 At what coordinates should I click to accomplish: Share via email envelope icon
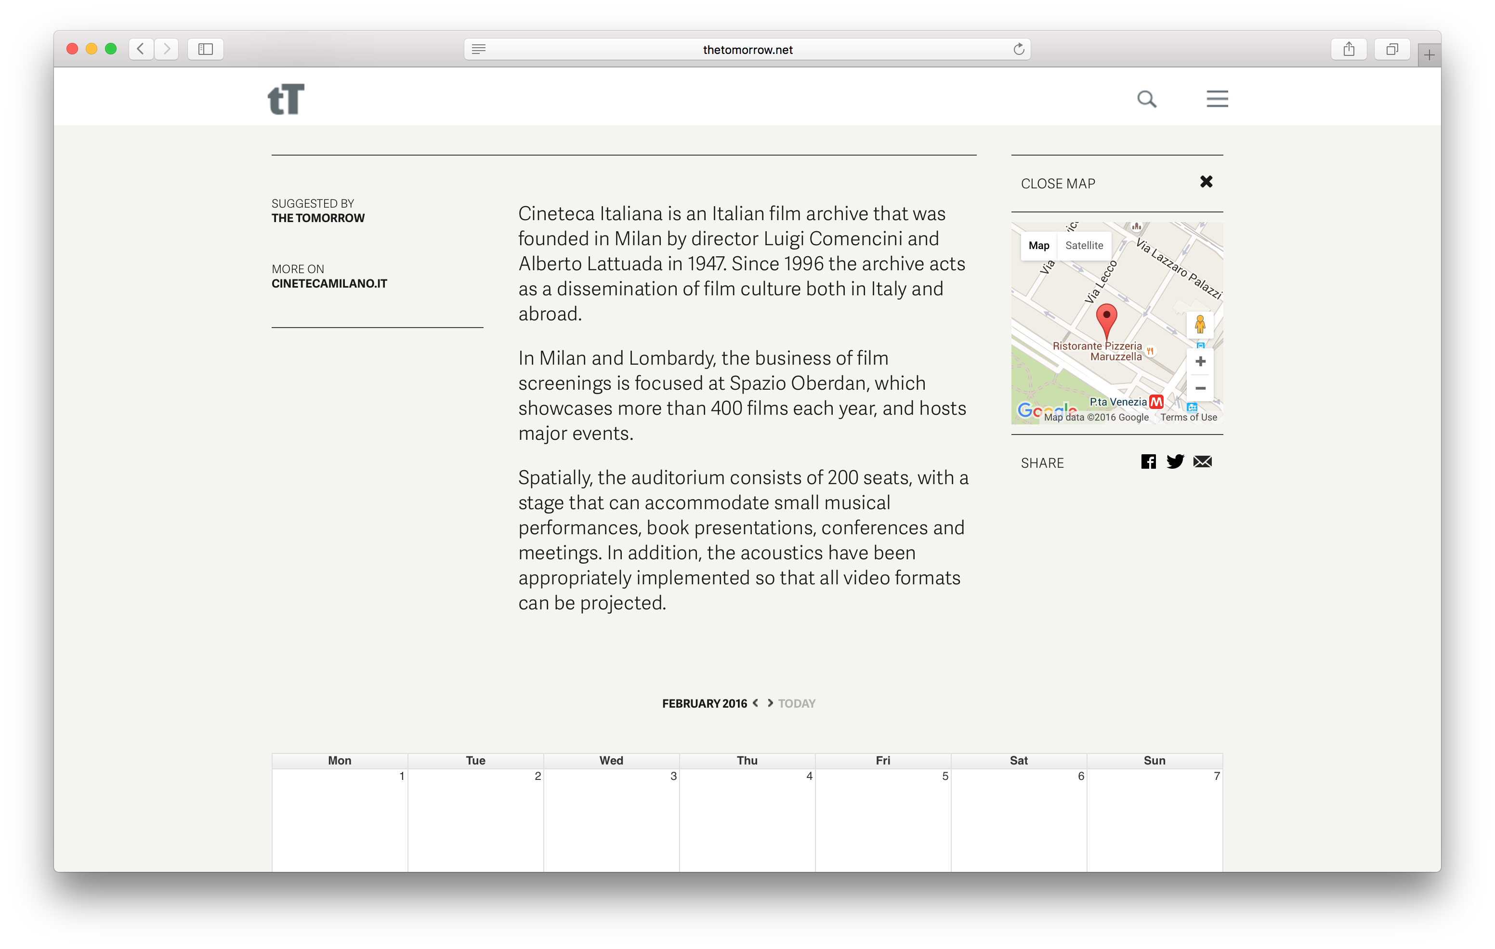pos(1203,461)
